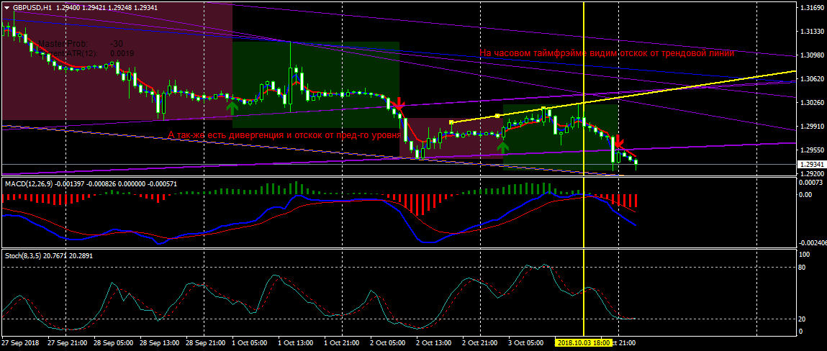Select the red label about 'дивергенция и отскок'
Image resolution: width=827 pixels, height=351 pixels.
pos(285,135)
